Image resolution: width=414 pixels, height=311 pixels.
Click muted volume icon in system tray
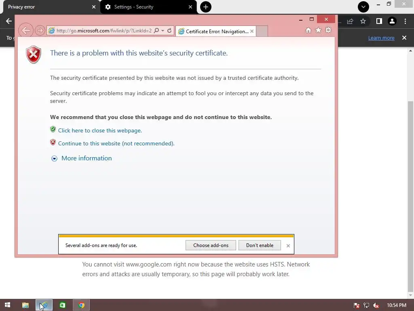tap(376, 305)
